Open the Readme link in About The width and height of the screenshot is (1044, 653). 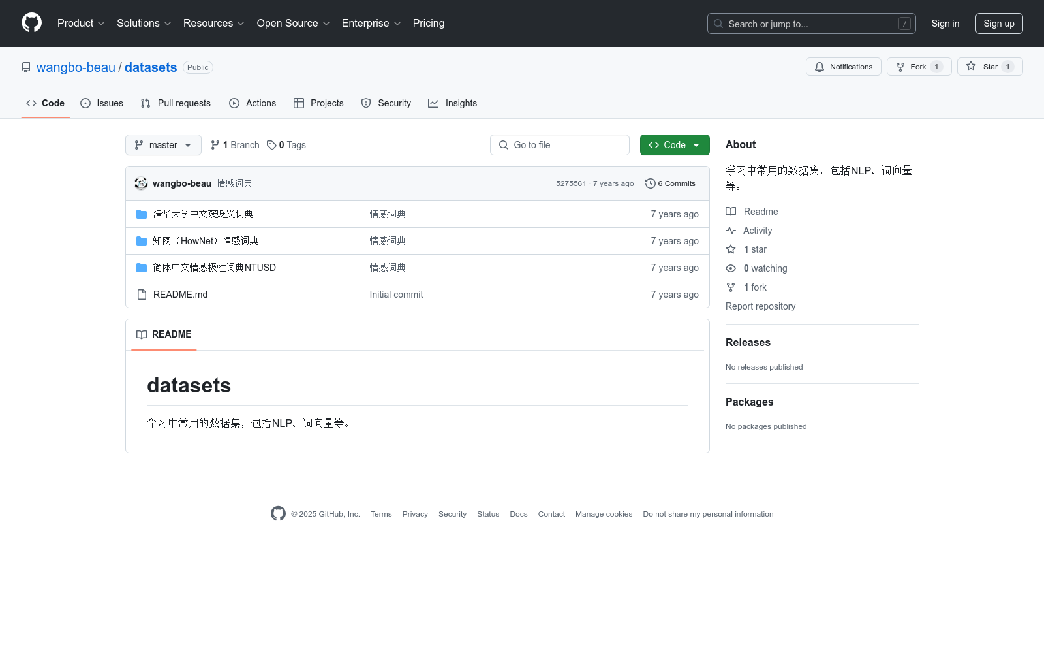pos(752,212)
